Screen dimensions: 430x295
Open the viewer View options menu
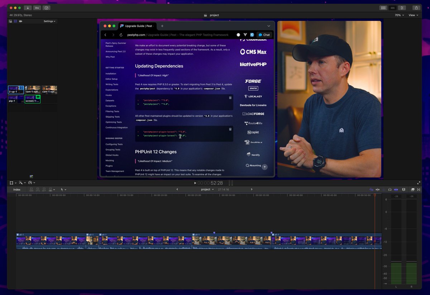tap(413, 15)
